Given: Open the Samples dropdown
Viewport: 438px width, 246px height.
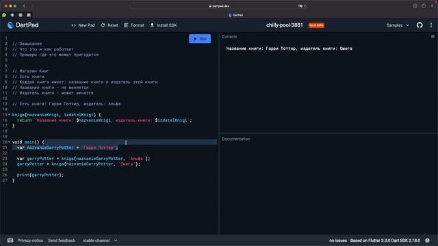Looking at the screenshot, I should [398, 25].
